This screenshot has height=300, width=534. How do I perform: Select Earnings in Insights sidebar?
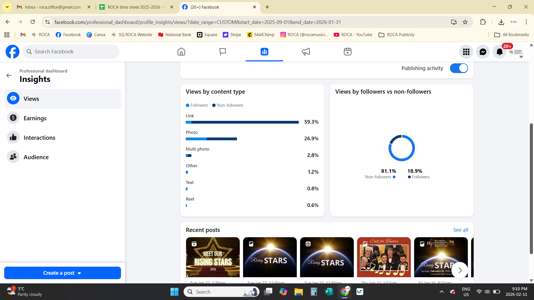pyautogui.click(x=35, y=118)
